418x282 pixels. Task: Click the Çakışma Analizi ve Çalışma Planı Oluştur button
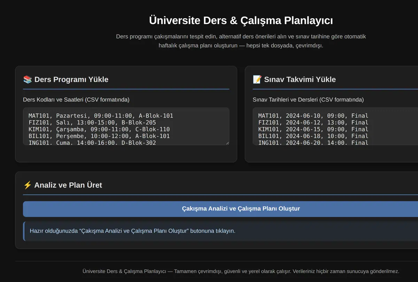[x=241, y=209]
